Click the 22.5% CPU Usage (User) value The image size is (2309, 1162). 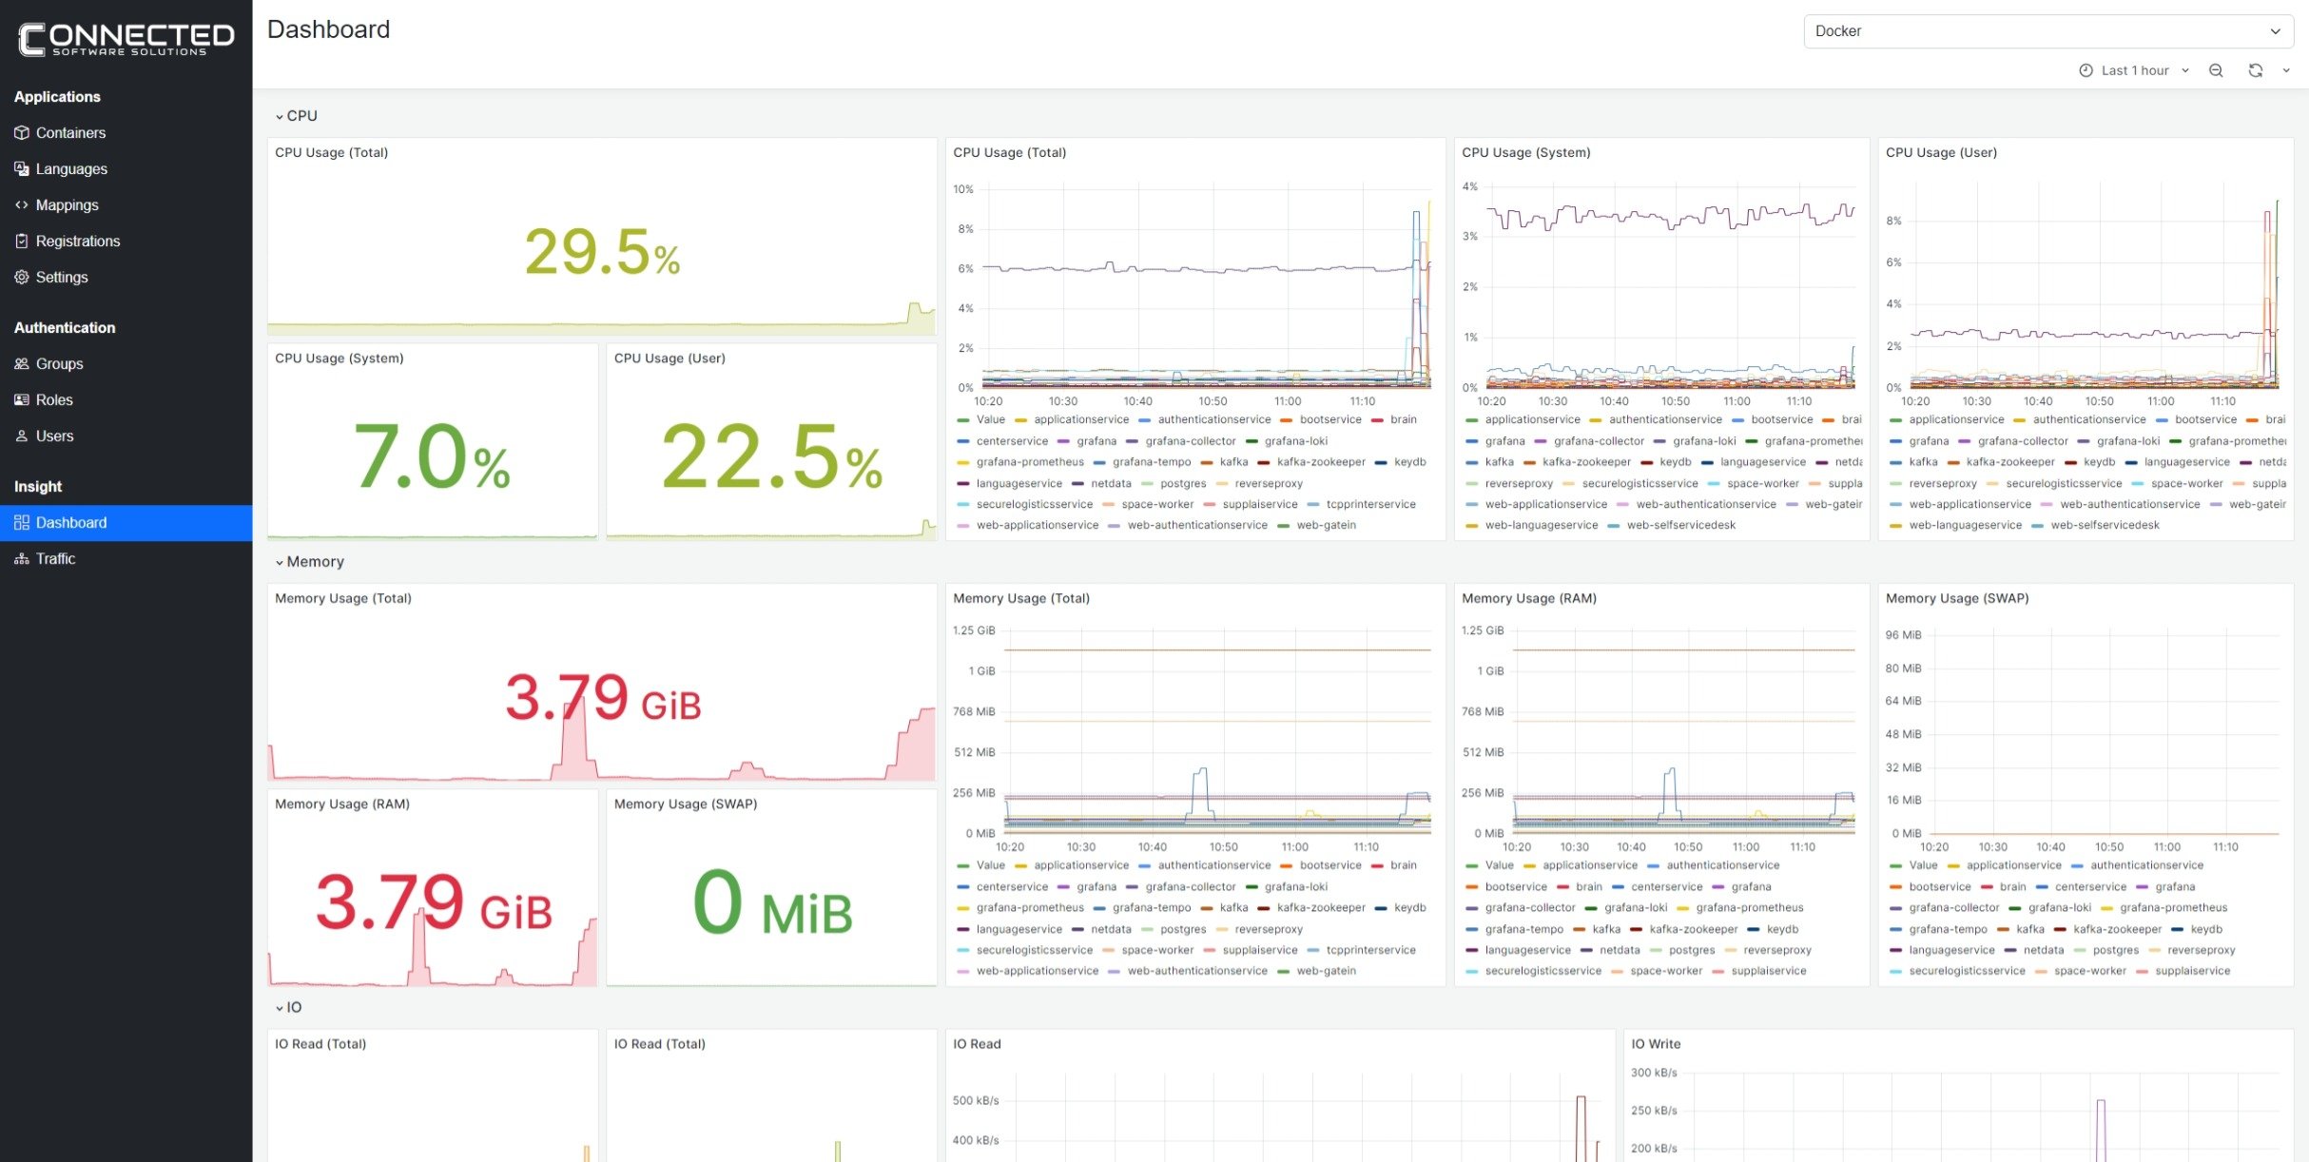771,457
